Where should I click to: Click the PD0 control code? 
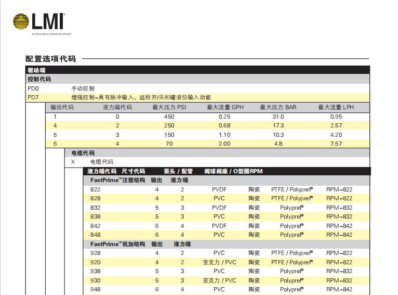[33, 88]
